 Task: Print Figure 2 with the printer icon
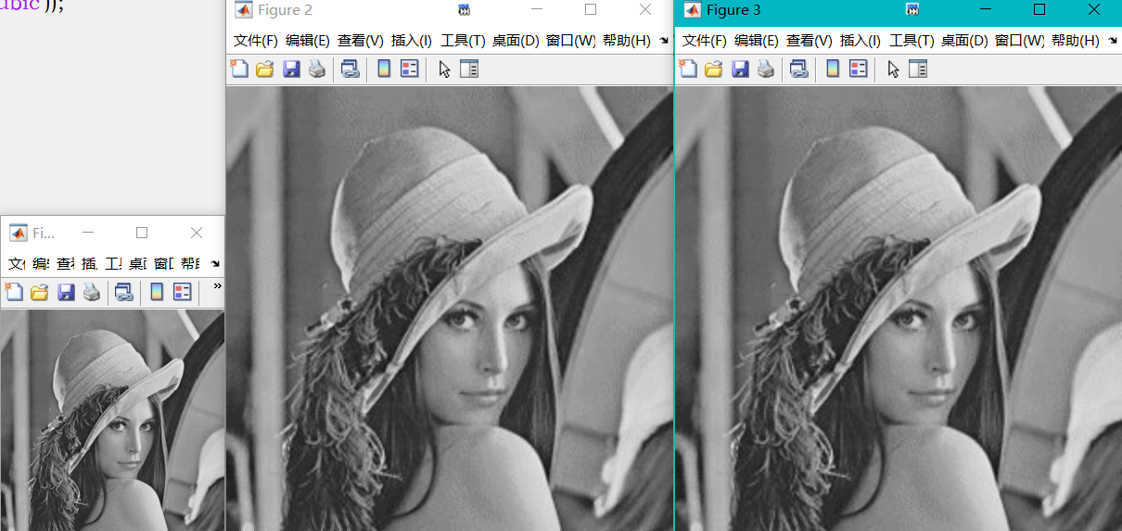click(x=316, y=69)
